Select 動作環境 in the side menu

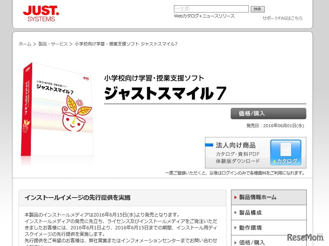(269, 228)
